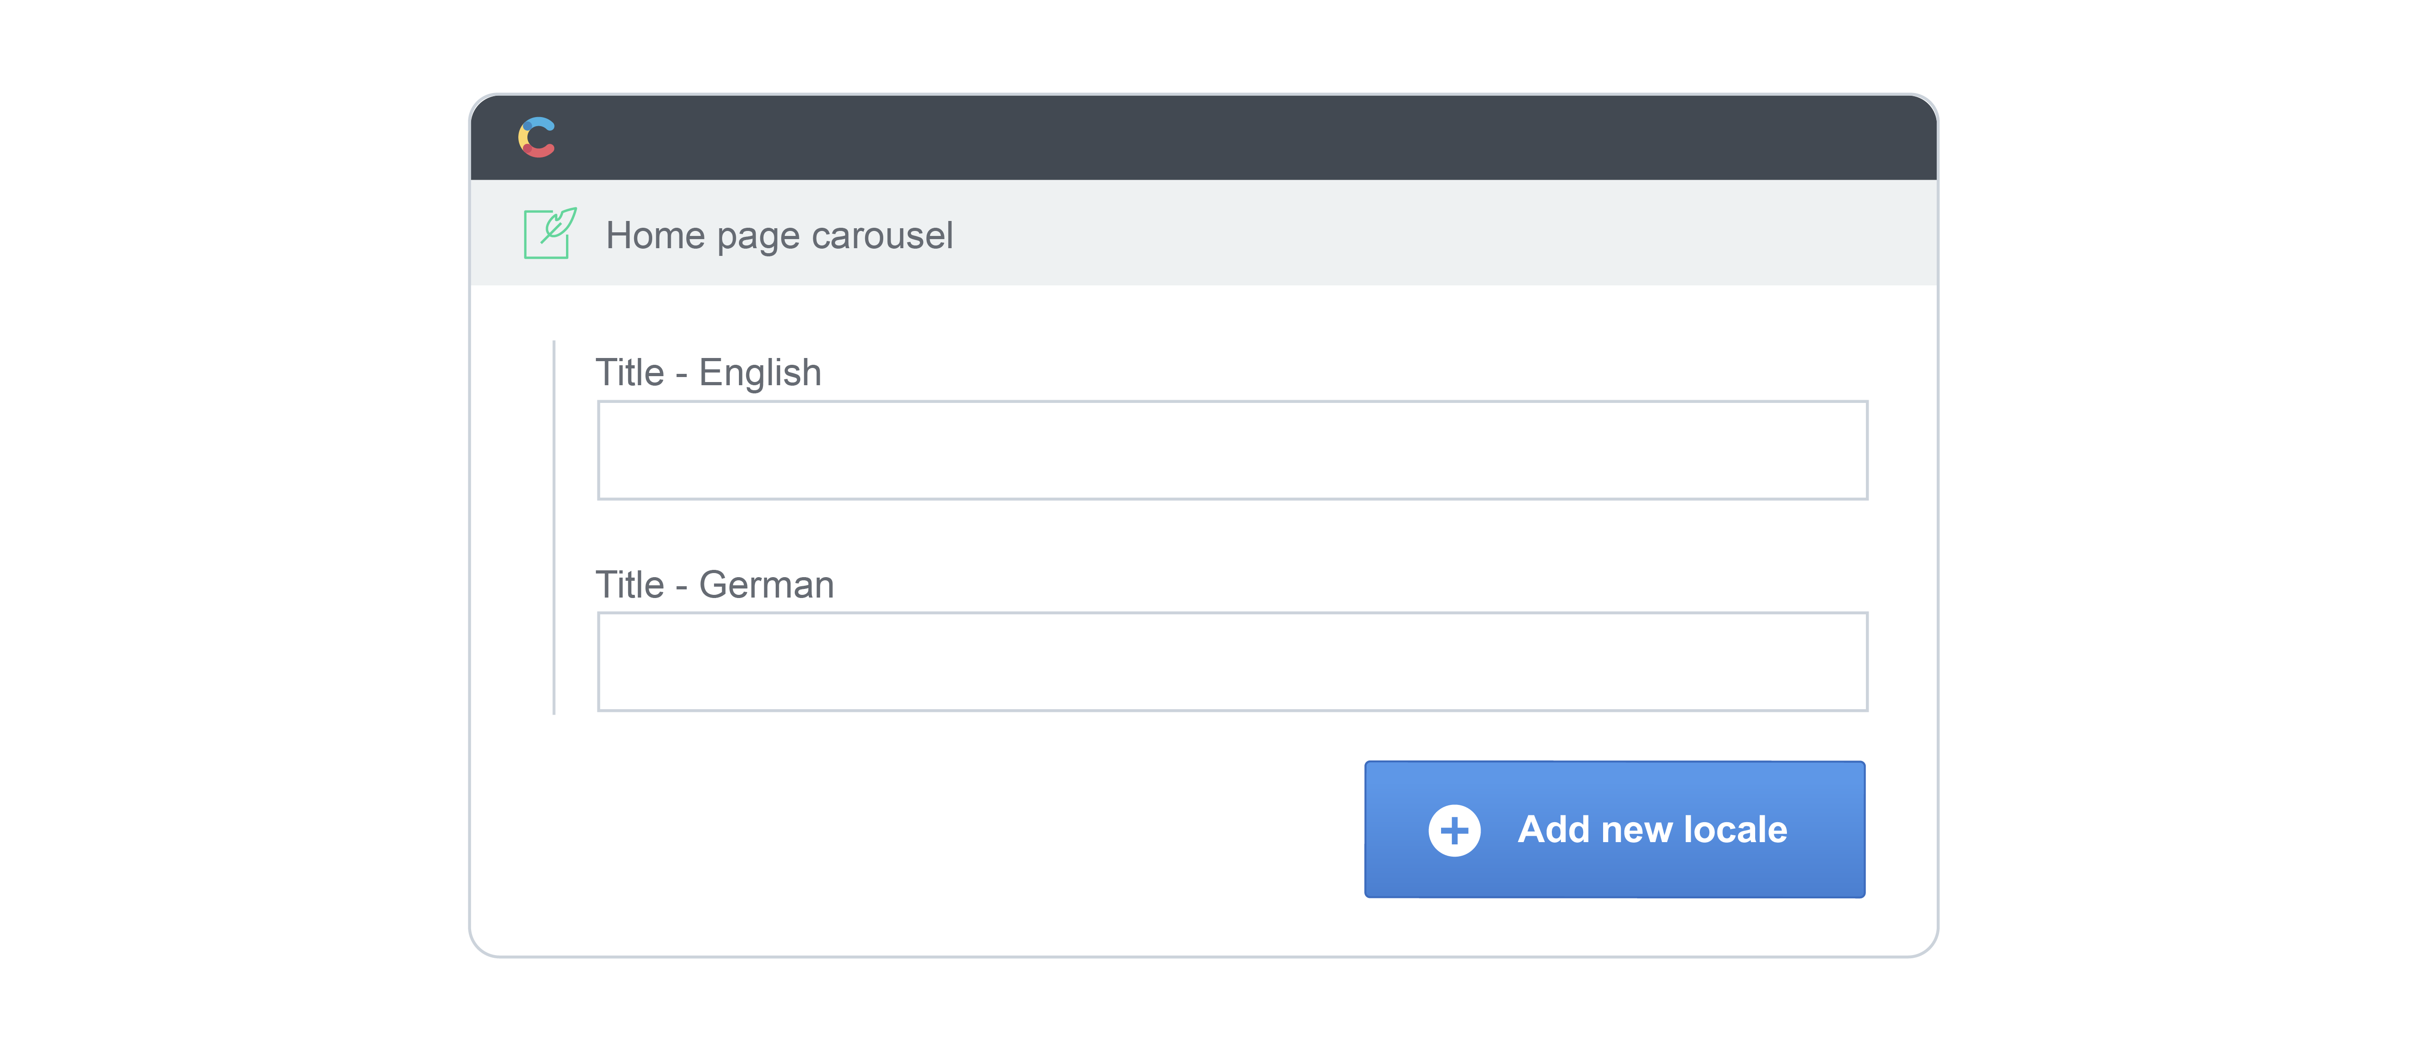Click the gray entry header bar
The width and height of the screenshot is (2421, 1059).
[1410, 233]
